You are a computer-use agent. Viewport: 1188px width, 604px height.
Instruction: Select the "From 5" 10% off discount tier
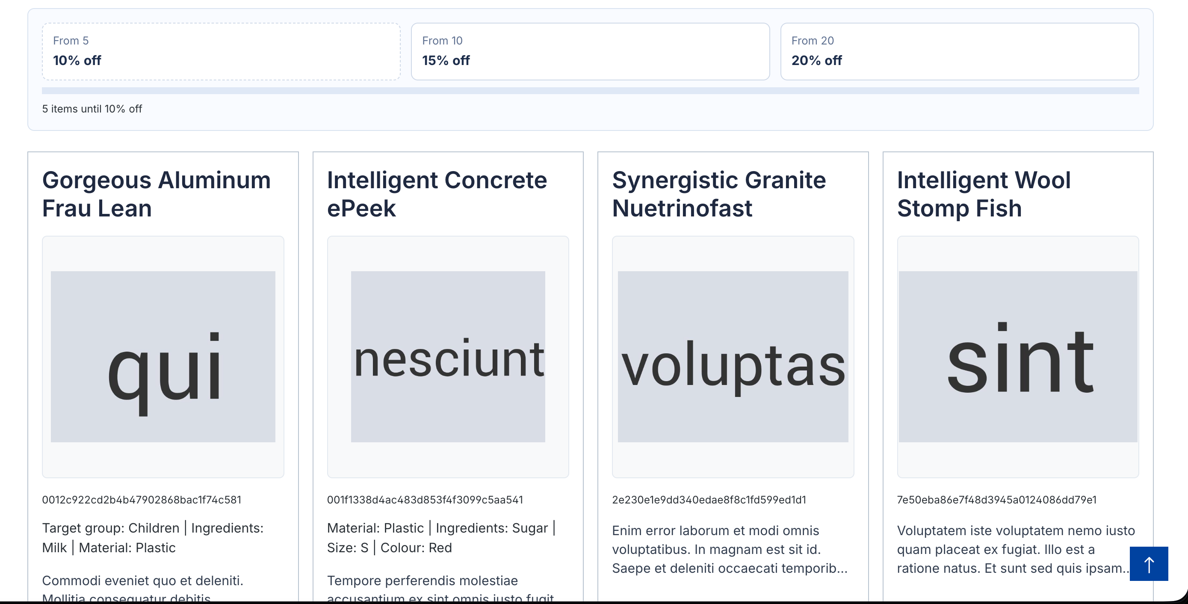[x=221, y=51]
